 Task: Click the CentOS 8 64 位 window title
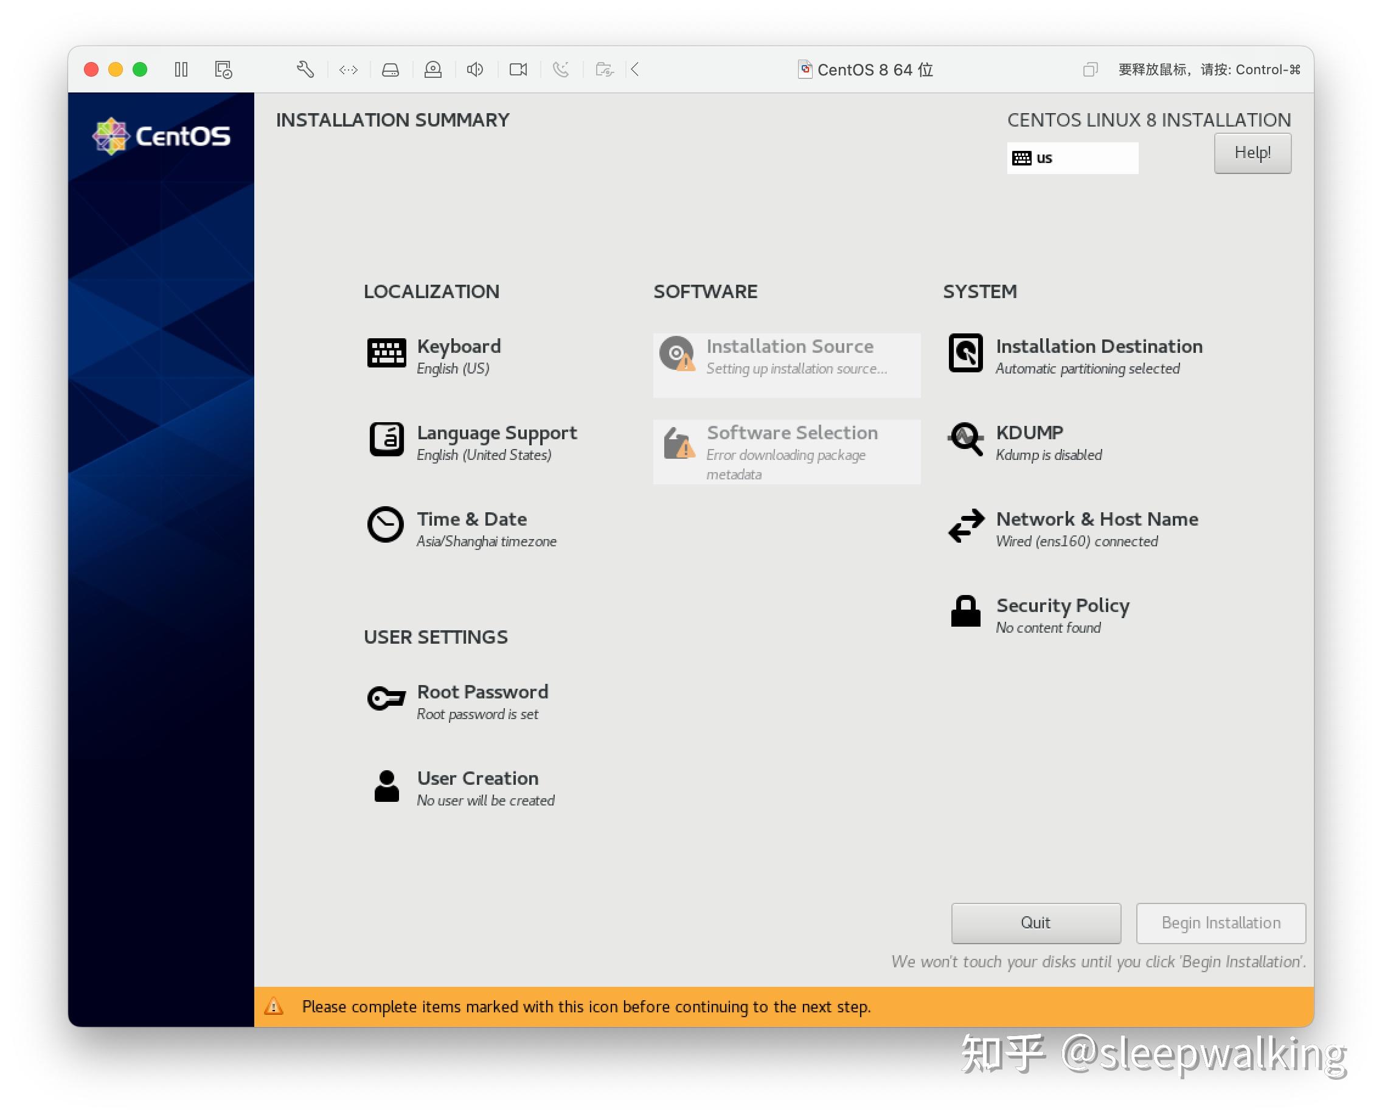click(x=875, y=69)
